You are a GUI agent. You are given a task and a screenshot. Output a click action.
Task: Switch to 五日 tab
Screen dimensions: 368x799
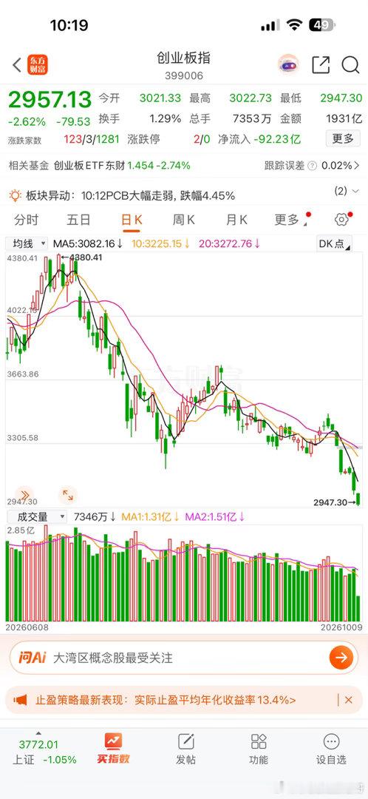78,220
